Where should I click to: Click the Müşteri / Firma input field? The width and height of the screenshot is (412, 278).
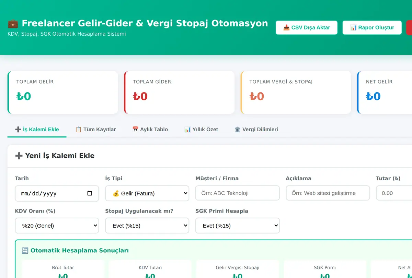pos(238,193)
